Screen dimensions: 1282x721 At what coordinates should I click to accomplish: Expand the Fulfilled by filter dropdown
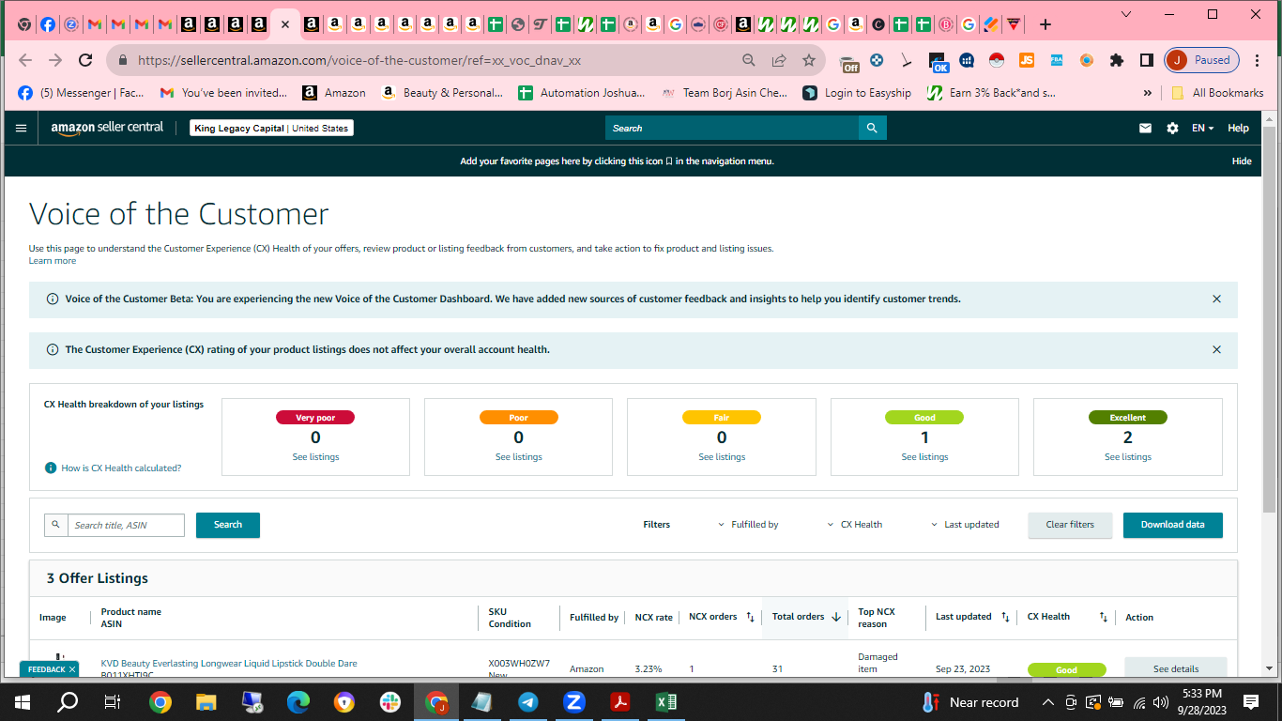point(748,525)
